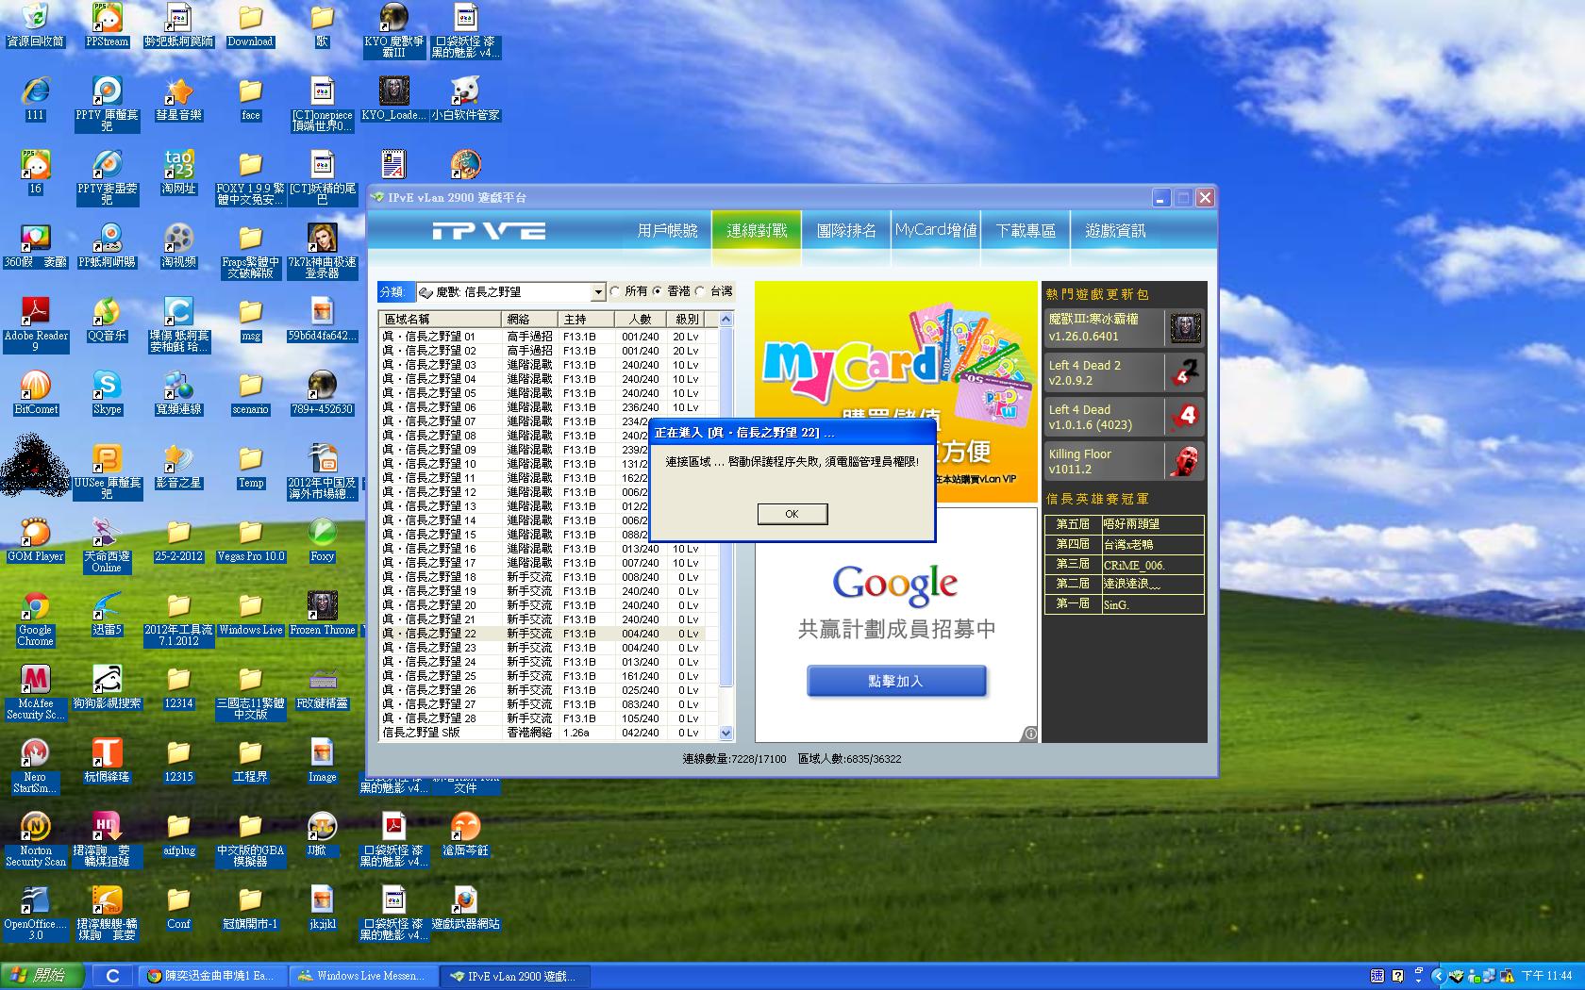The image size is (1585, 990).
Task: Click the 點擊加入 button in Google ad
Action: click(x=895, y=681)
